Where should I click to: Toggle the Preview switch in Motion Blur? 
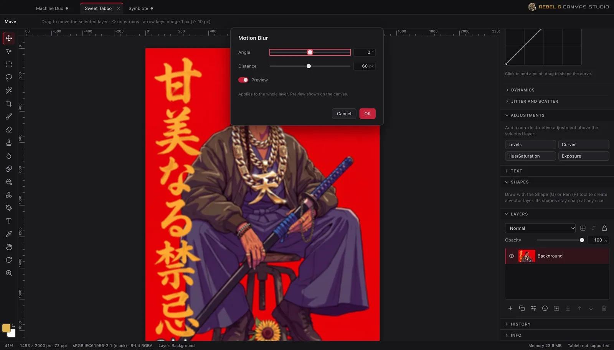243,80
